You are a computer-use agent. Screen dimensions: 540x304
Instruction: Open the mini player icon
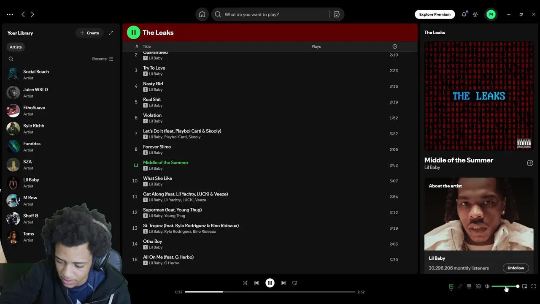pos(524,286)
